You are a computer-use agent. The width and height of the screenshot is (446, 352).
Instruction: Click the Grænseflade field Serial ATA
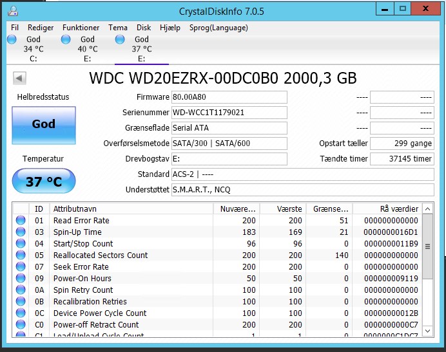[229, 128]
